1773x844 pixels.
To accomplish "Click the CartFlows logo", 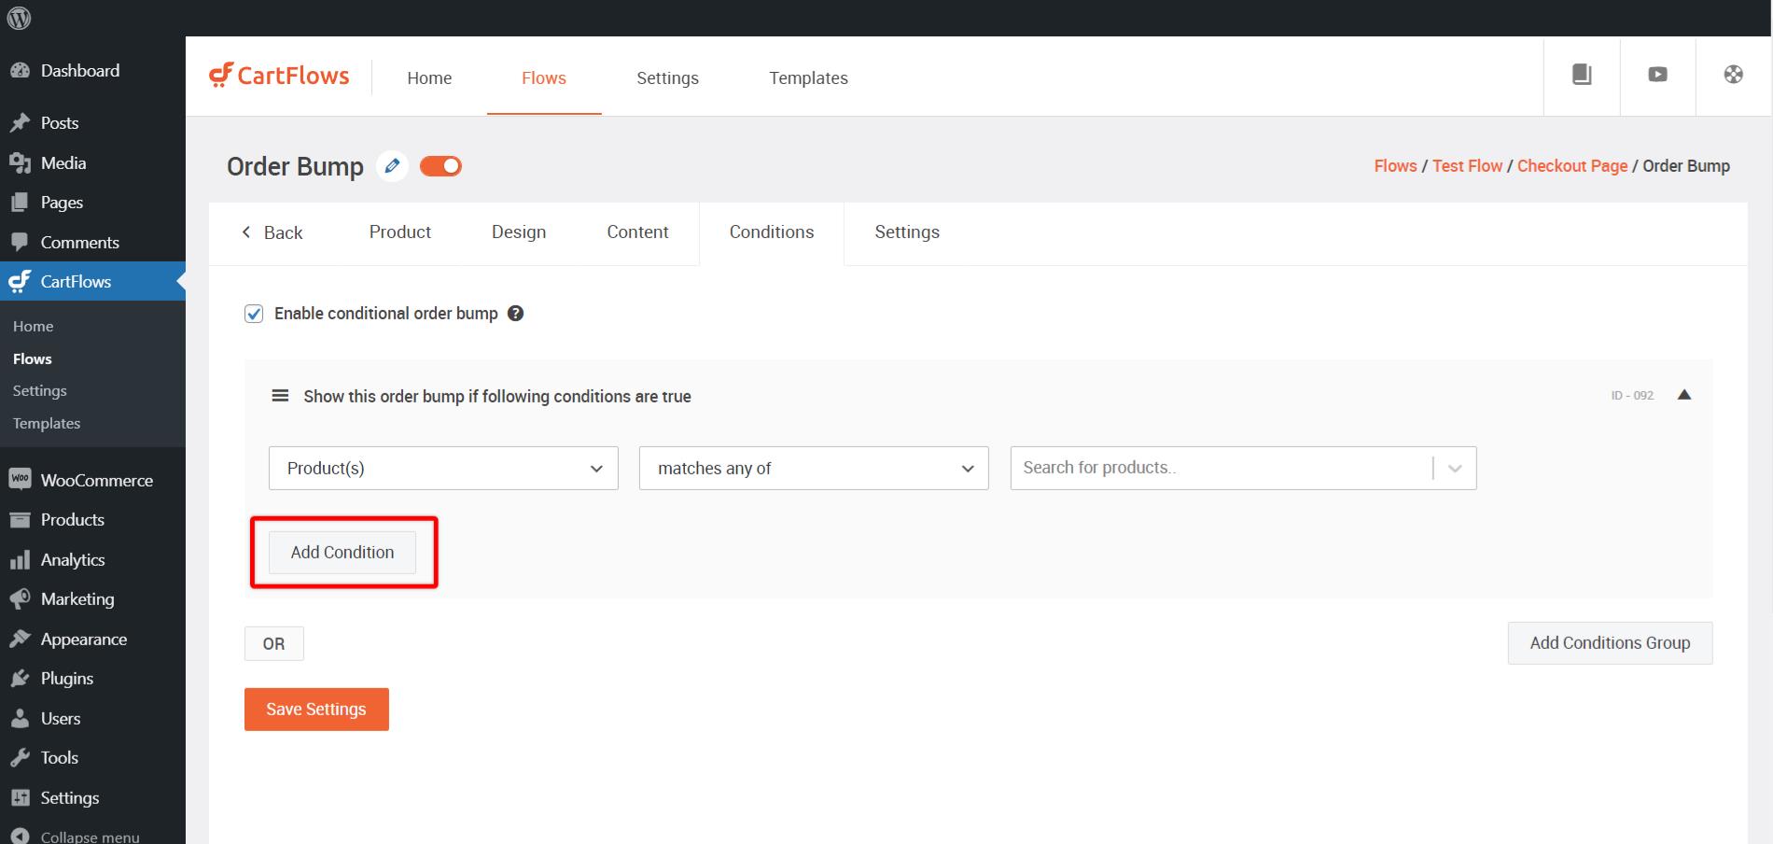I will (279, 76).
